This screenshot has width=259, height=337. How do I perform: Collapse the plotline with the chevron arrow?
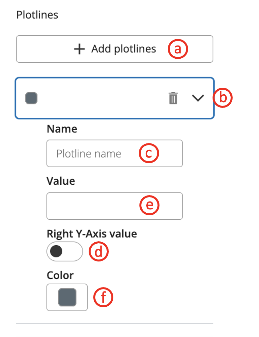pos(198,98)
